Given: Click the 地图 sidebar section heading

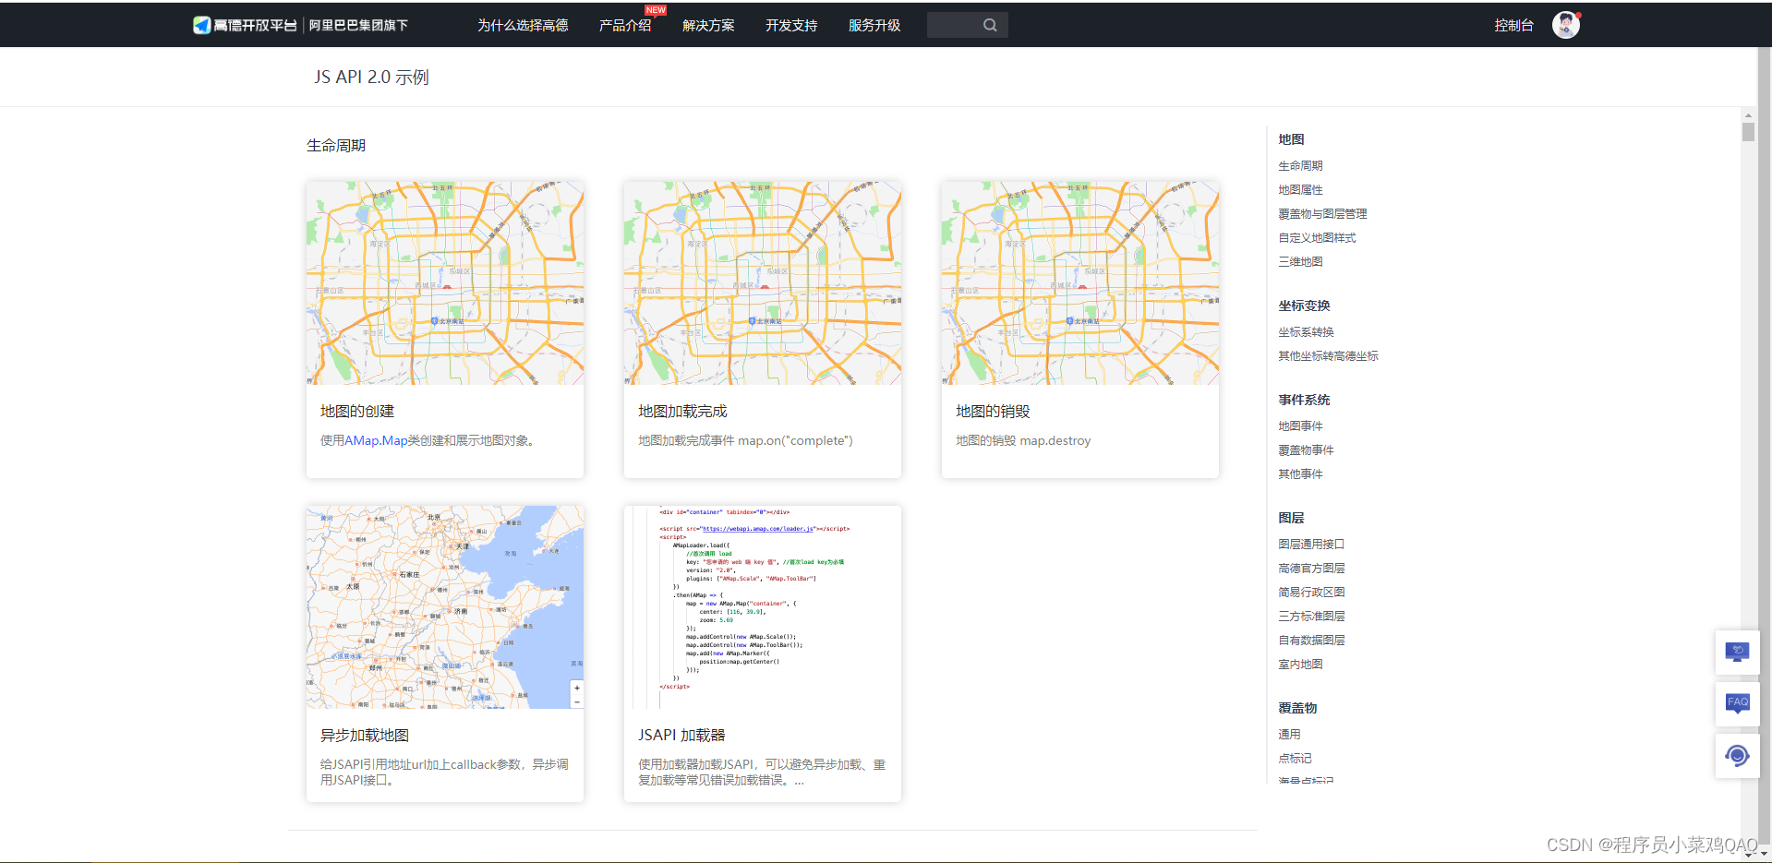Looking at the screenshot, I should (x=1291, y=139).
